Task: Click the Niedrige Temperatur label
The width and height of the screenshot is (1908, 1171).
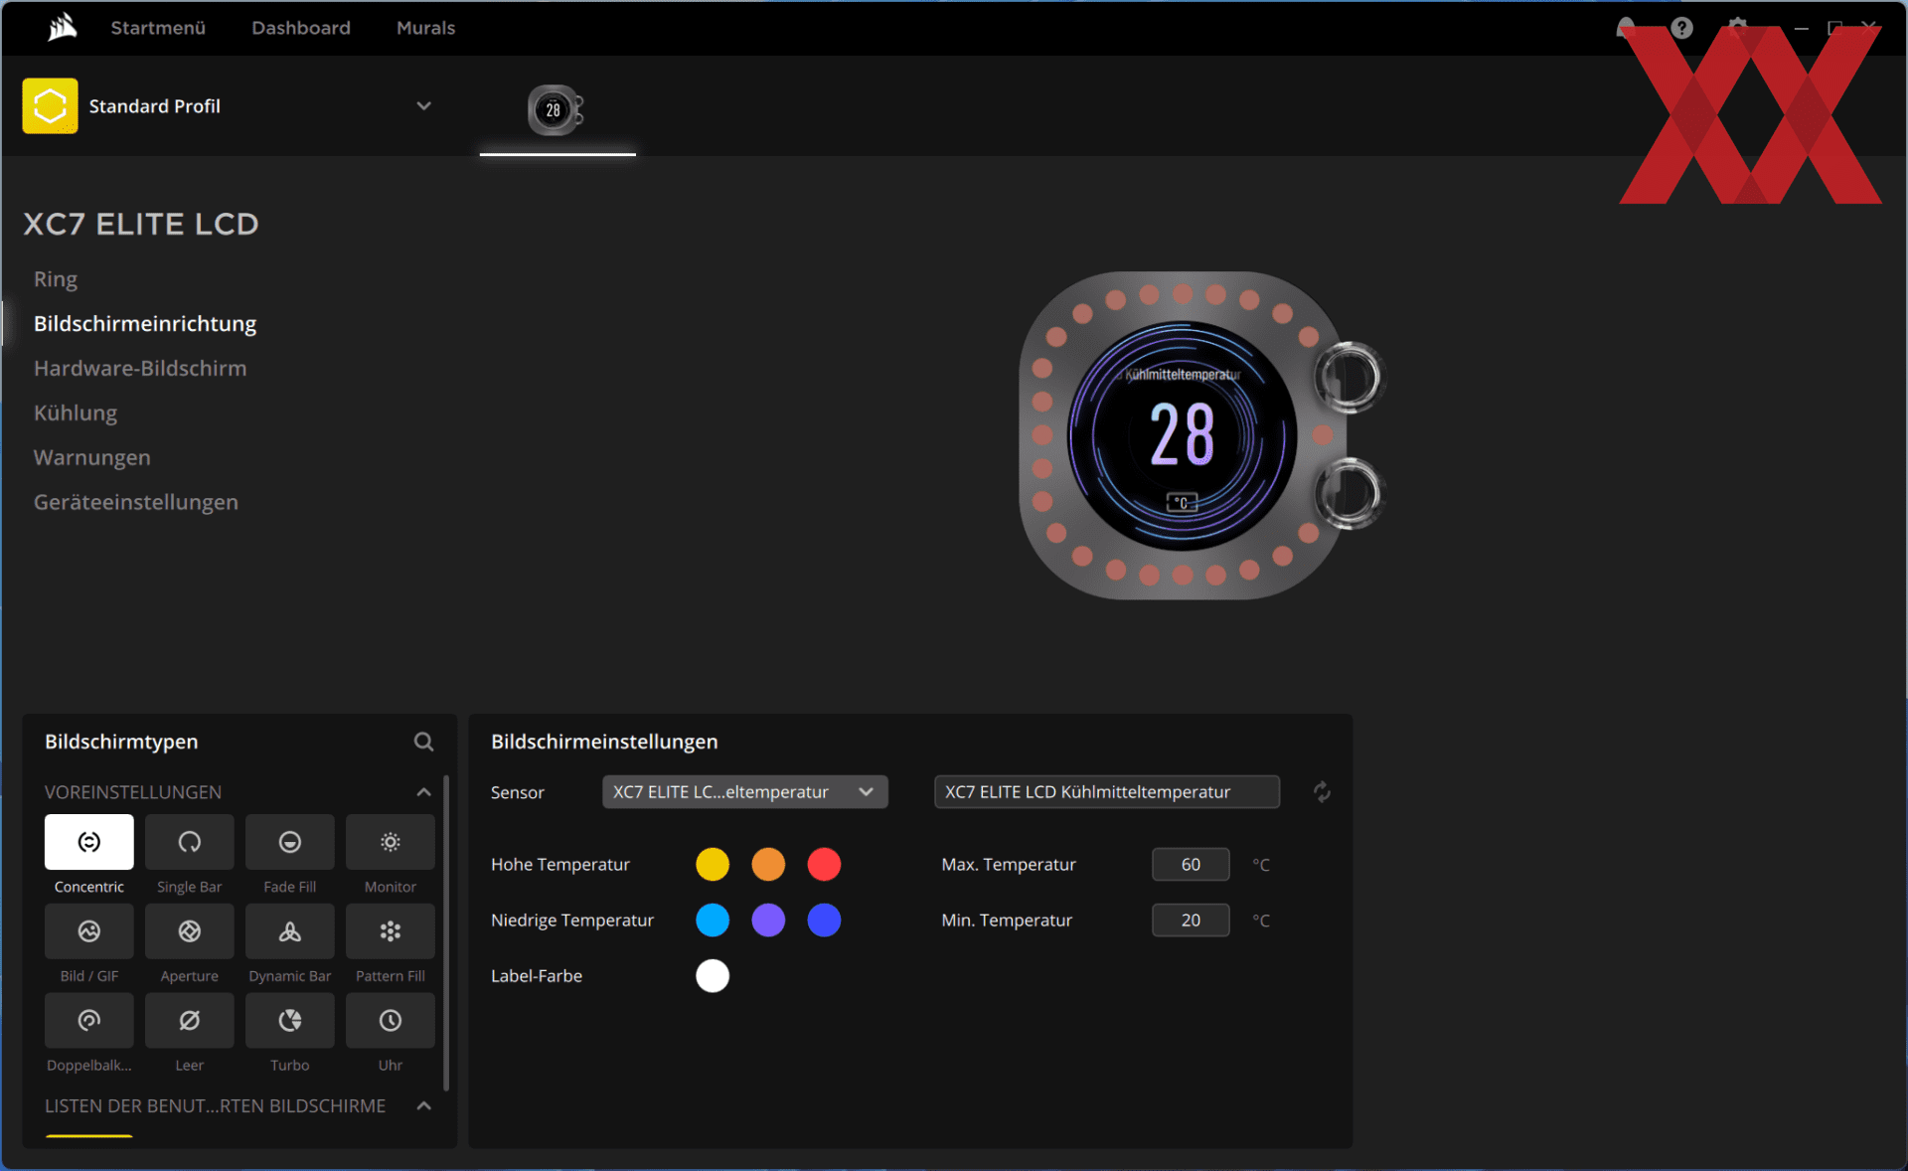Action: tap(572, 920)
